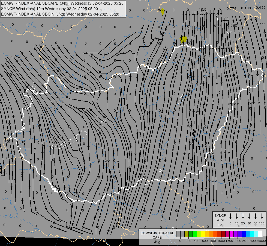Click the J/kg unit in color legend
Viewport: 267px width, 246px height.
pyautogui.click(x=157, y=242)
